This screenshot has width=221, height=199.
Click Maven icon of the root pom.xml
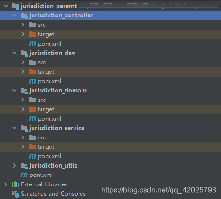[x=24, y=175]
